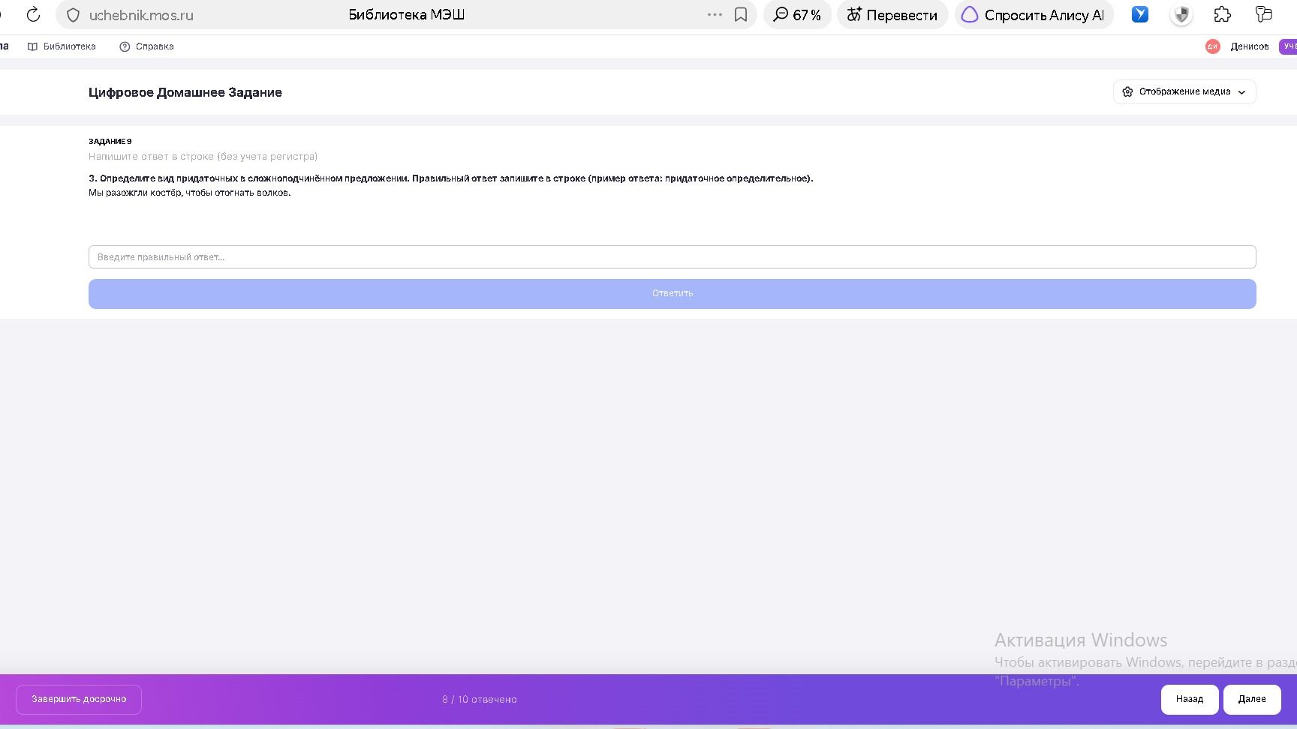Go to next task with Далее

pyautogui.click(x=1252, y=699)
